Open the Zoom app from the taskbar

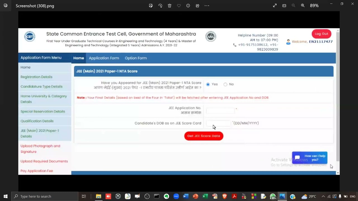[x=176, y=196]
